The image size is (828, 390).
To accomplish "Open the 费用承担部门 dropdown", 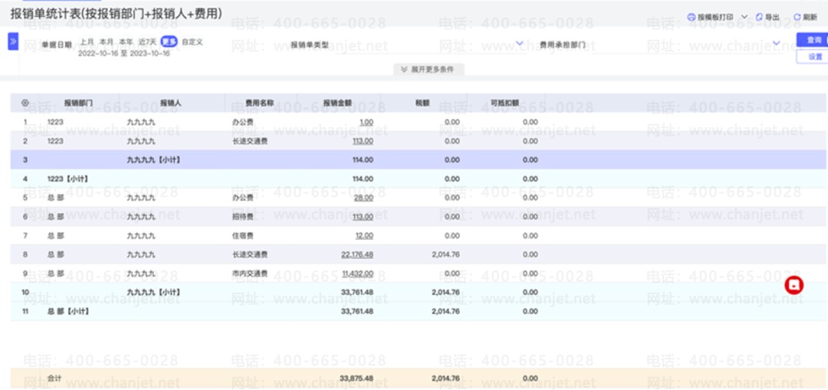I will coord(777,43).
